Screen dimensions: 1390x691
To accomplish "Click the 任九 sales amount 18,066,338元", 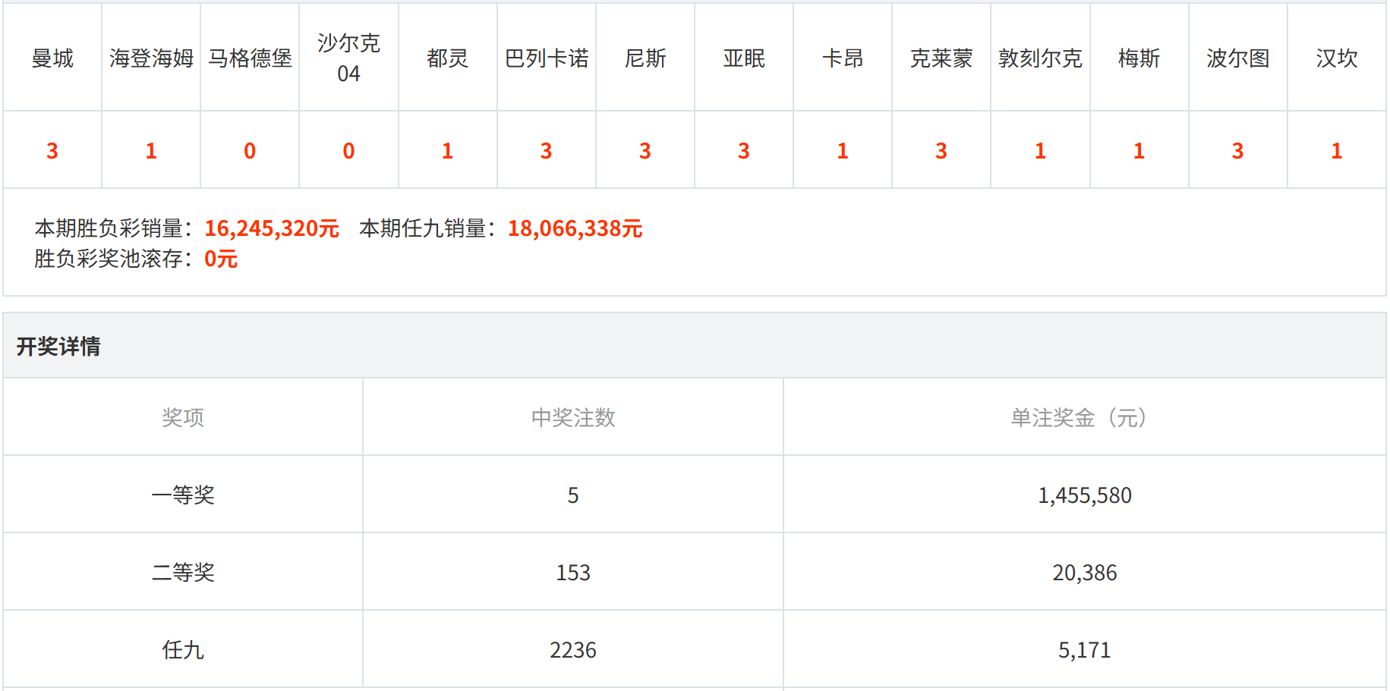I will click(x=575, y=228).
